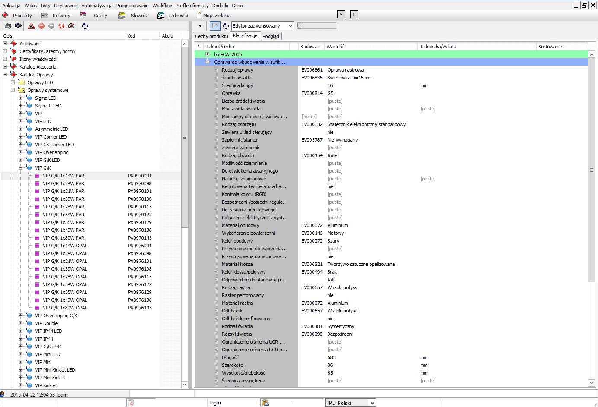The width and height of the screenshot is (598, 407).
Task: Click the progress bar next to editor dropdown
Action: [317, 26]
